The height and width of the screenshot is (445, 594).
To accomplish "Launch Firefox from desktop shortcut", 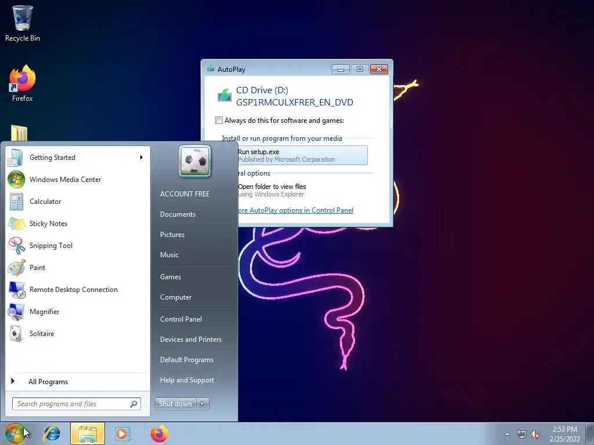I will (x=23, y=83).
